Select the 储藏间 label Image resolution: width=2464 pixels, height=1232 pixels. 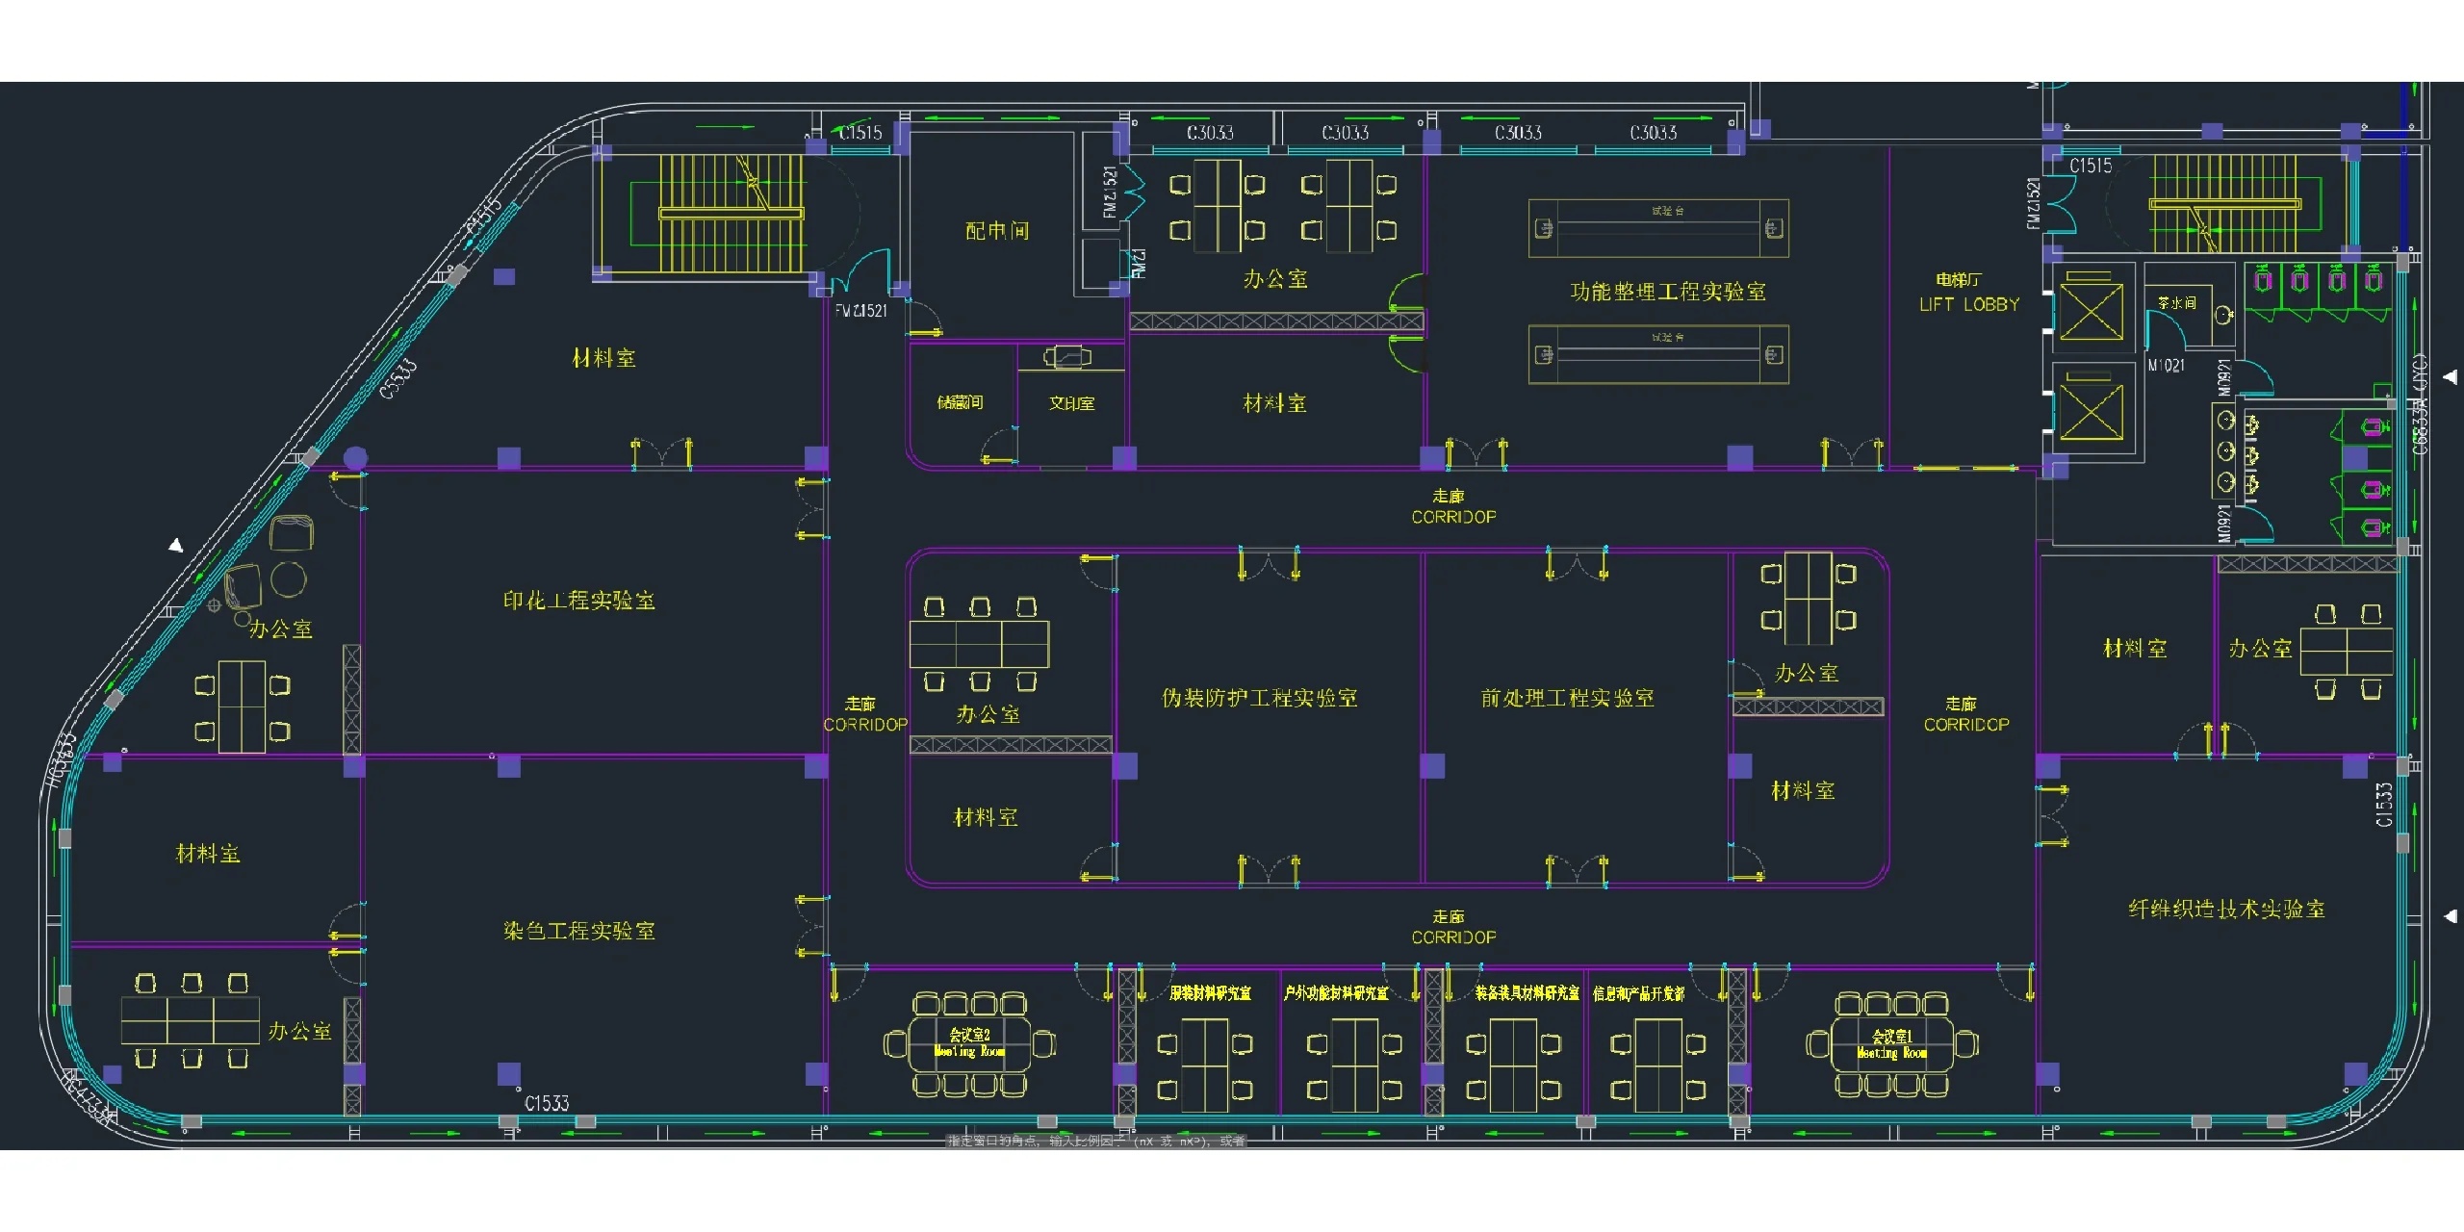pos(960,402)
